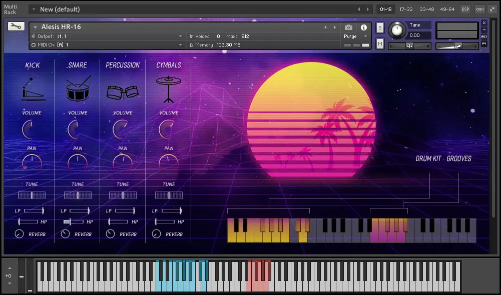
Task: Click the camera snapshot icon
Action: click(x=349, y=27)
